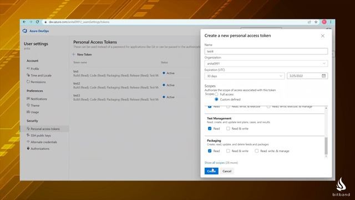
Task: Click the Time and Locale icon
Action: [28, 75]
